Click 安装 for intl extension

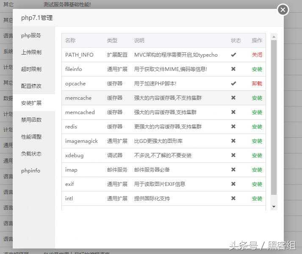point(257,199)
